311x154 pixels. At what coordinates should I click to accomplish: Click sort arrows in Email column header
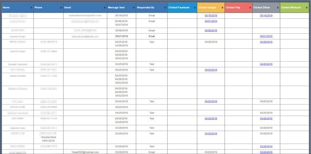[105, 8]
